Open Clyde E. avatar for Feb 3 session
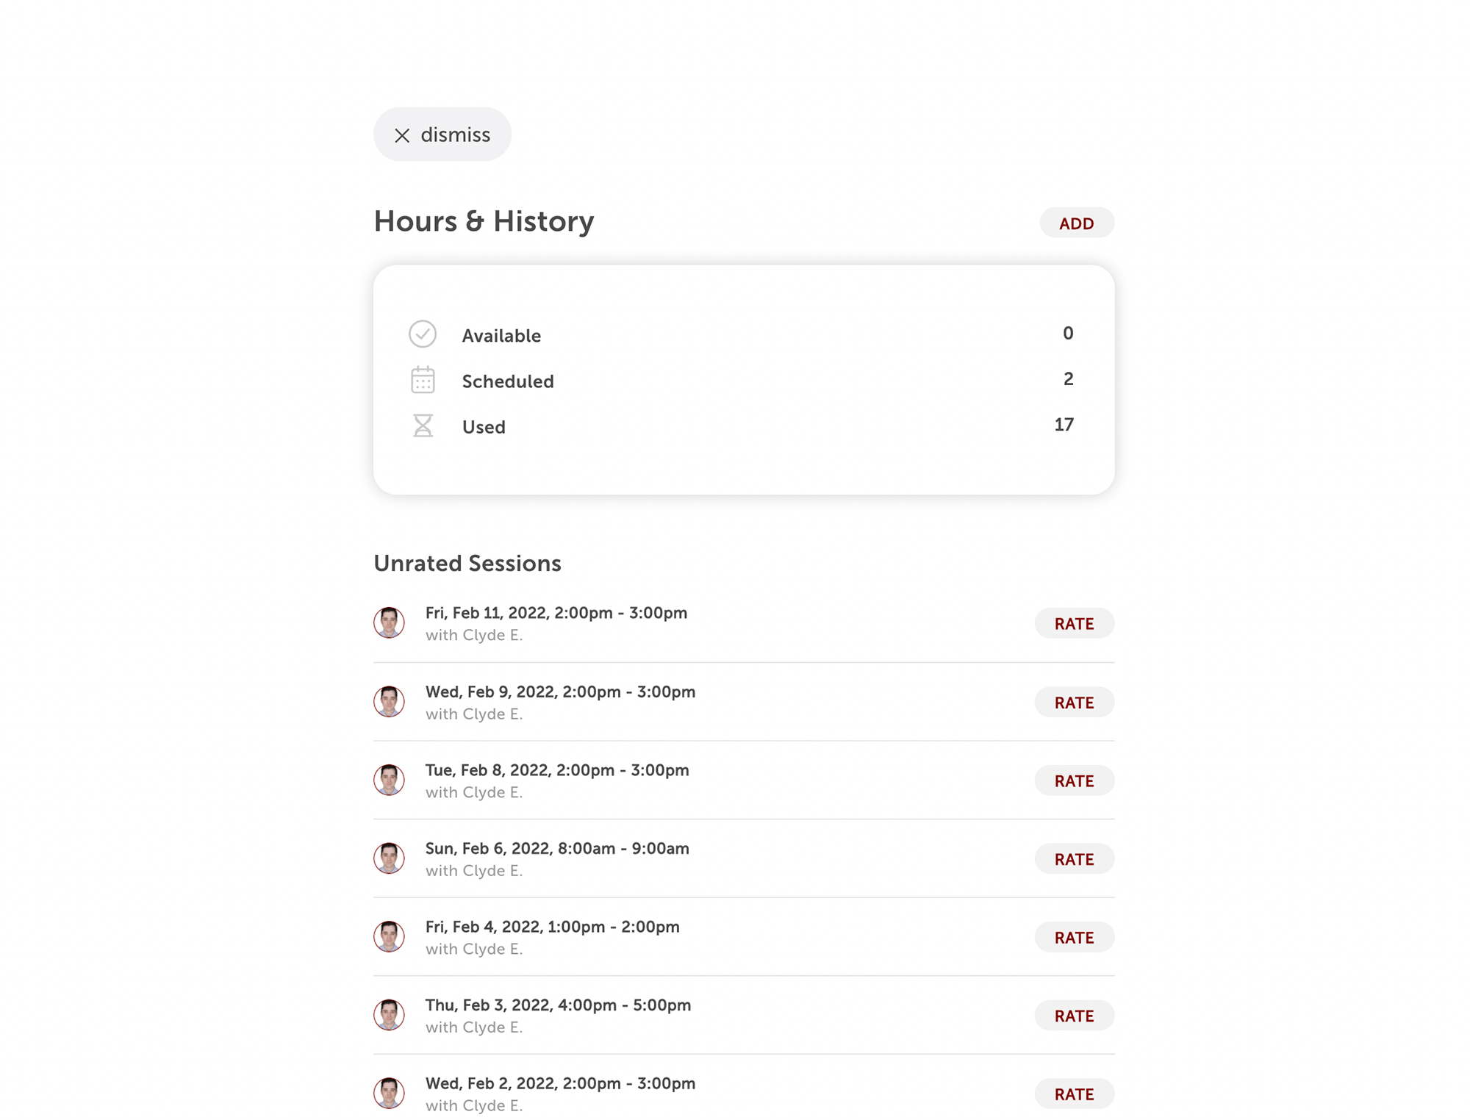Viewport: 1470px width, 1120px height. [x=389, y=1015]
